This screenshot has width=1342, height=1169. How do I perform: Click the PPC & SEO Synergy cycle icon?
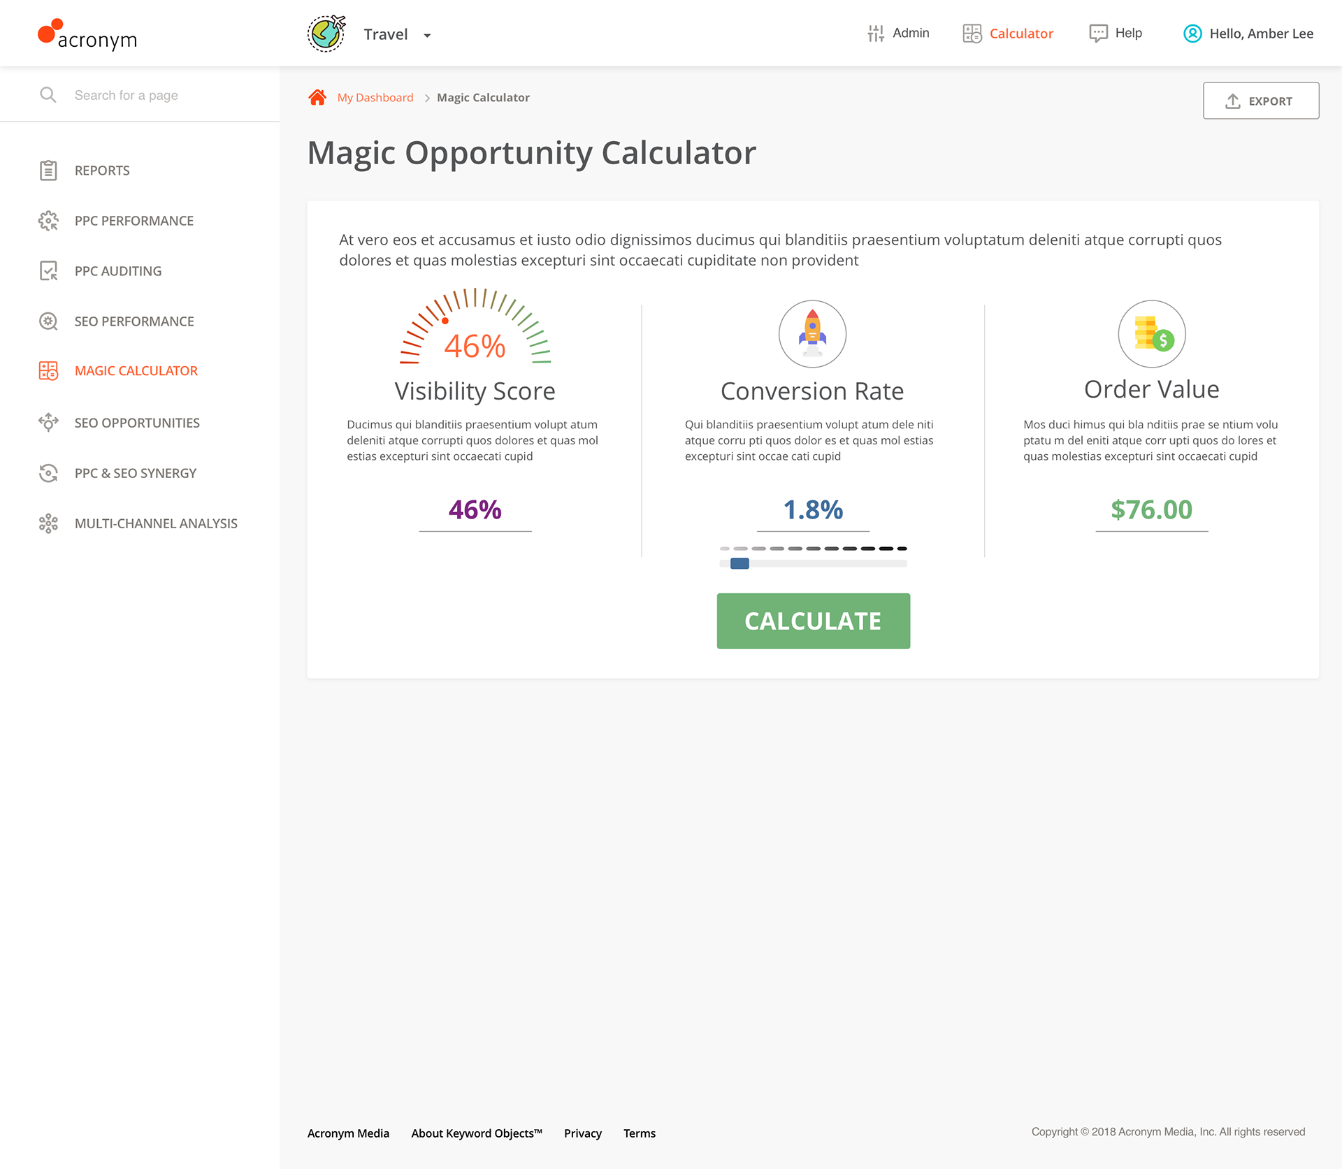[x=48, y=473]
